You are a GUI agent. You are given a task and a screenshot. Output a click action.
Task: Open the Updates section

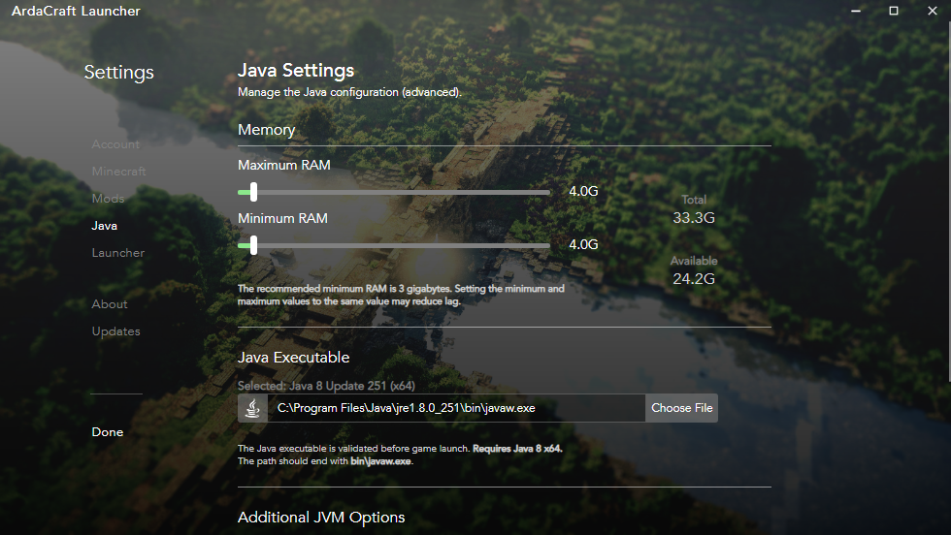pyautogui.click(x=115, y=331)
